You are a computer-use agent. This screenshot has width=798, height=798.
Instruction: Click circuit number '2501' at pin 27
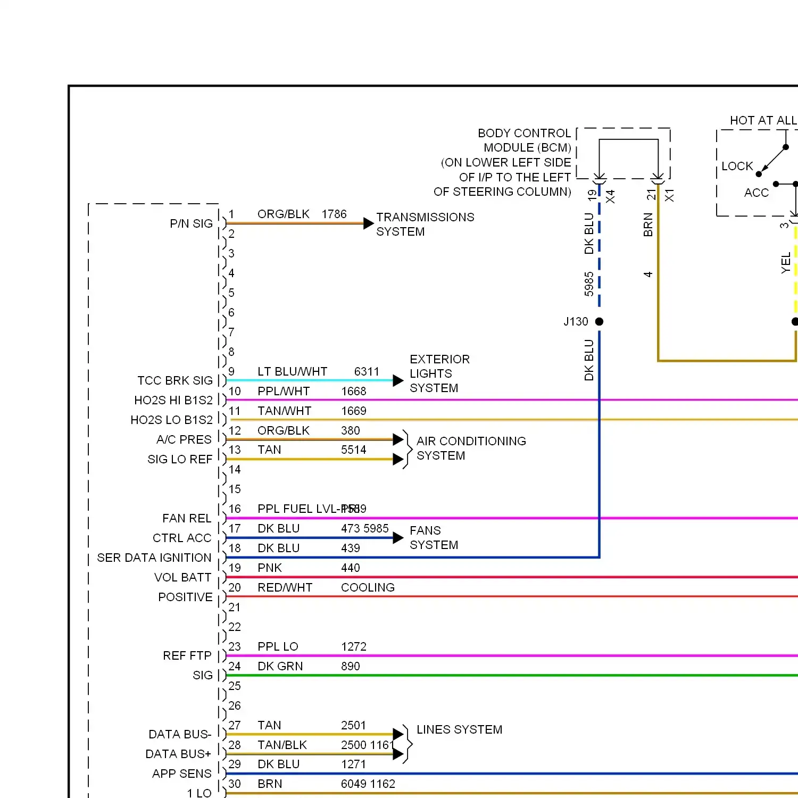353,725
